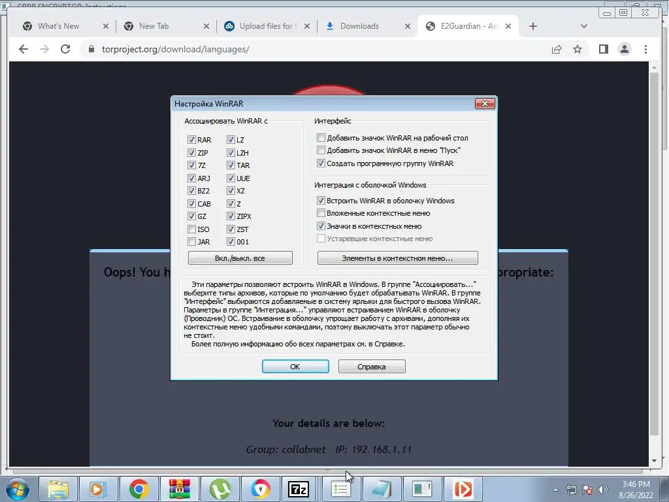
Task: Close the Downloads tab
Action: pos(408,26)
